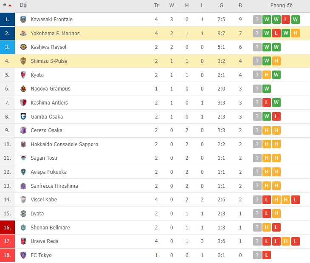Image resolution: width=310 pixels, height=263 pixels.
Task: Click the Kashiwa Reysol club crest
Action: (x=23, y=47)
